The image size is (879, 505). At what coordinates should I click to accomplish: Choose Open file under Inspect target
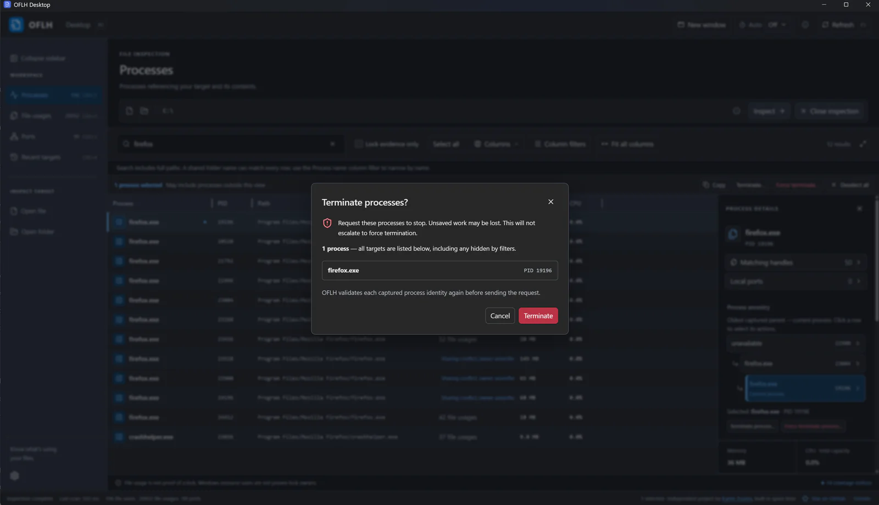pos(29,211)
